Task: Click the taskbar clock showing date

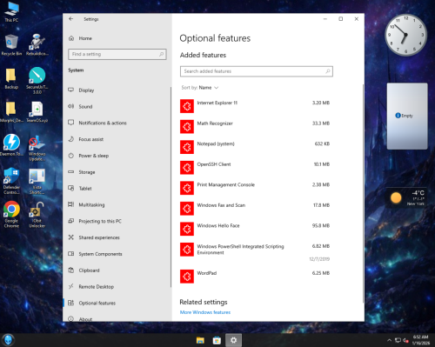Action: [x=421, y=340]
